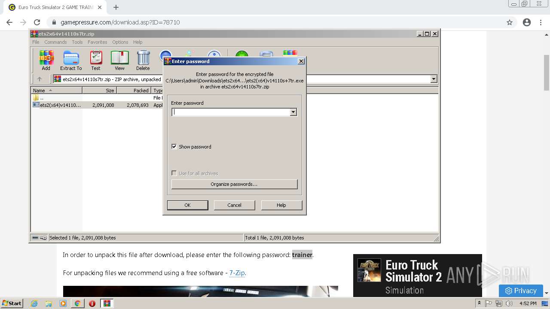This screenshot has height=309, width=550.
Task: Open the Favorites menu in WinRAR
Action: tap(98, 42)
